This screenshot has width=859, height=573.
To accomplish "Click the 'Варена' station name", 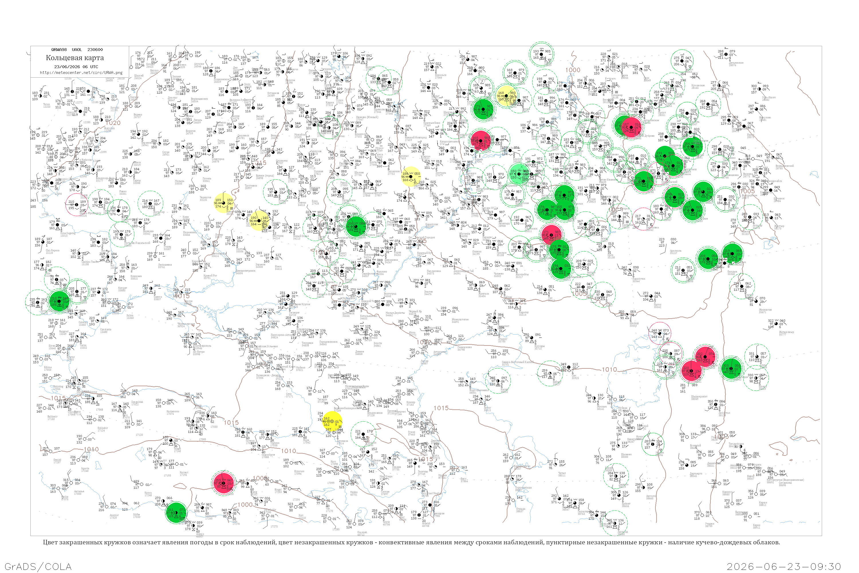I will (138, 115).
